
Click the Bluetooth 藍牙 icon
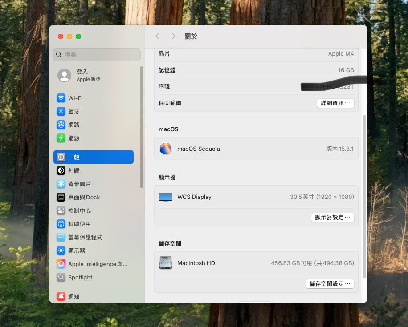61,111
